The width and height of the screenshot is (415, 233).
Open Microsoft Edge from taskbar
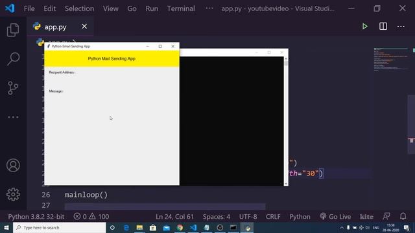(126, 227)
